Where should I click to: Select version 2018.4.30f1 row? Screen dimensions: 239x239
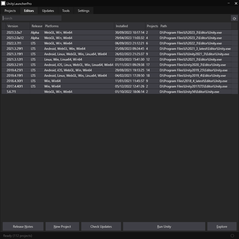tap(120, 81)
